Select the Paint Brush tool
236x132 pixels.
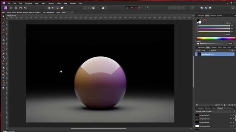3,47
